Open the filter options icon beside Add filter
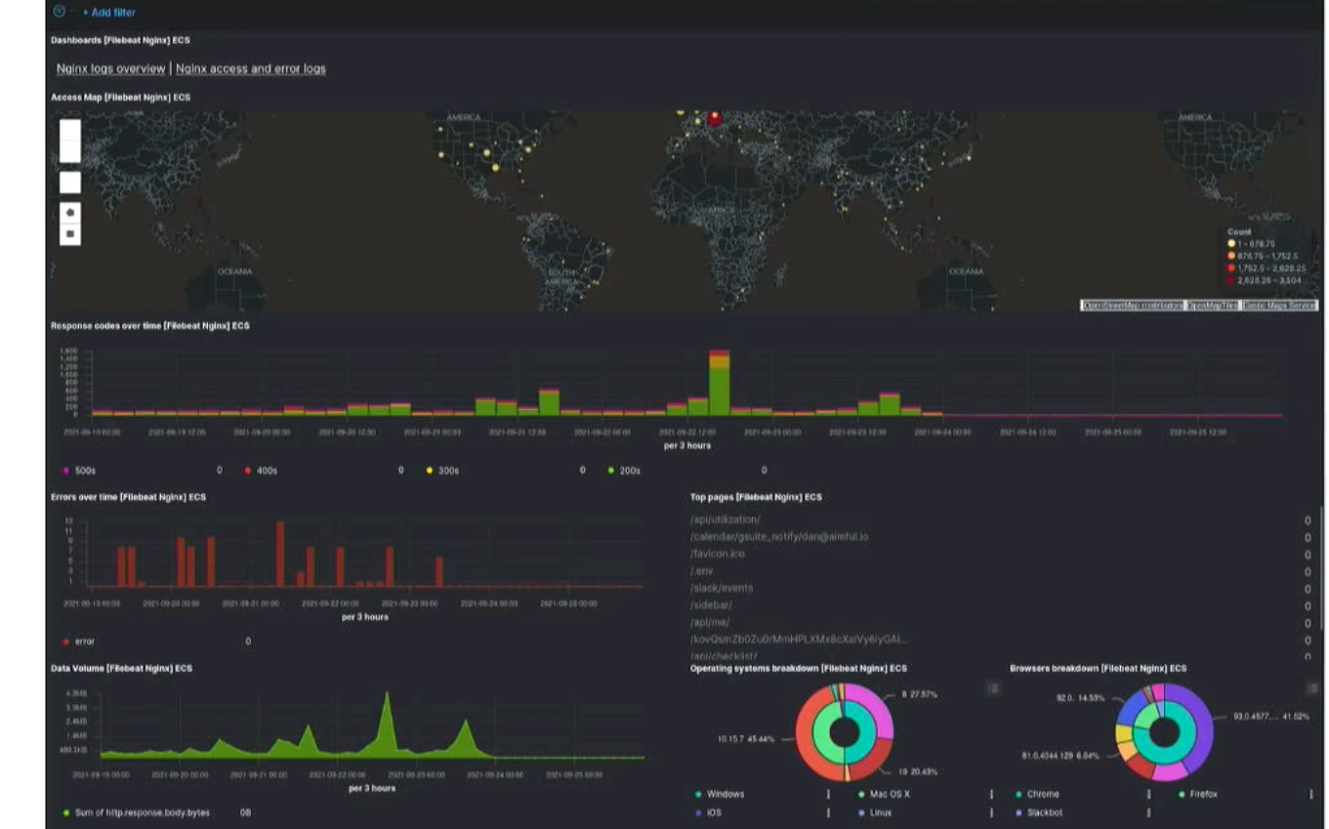Viewport: 1329px width, 829px height. (60, 12)
